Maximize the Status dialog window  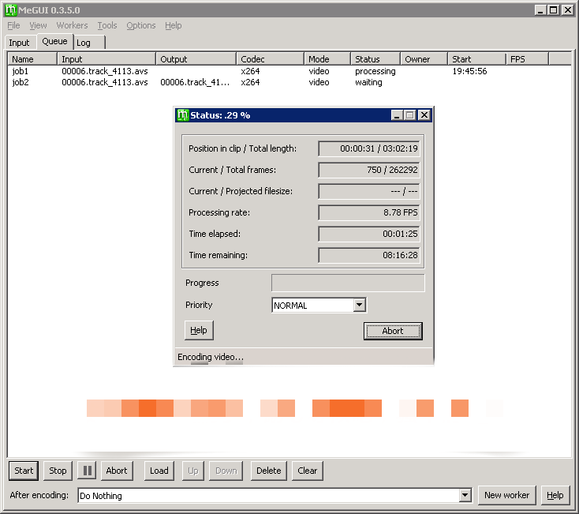coord(410,115)
